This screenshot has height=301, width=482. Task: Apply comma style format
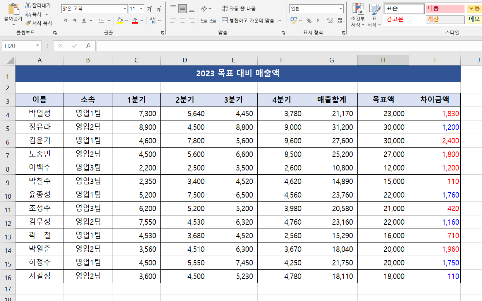[318, 21]
